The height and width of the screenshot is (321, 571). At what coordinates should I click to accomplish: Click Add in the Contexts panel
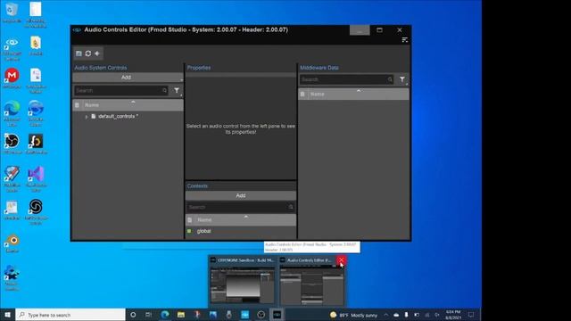(x=241, y=196)
